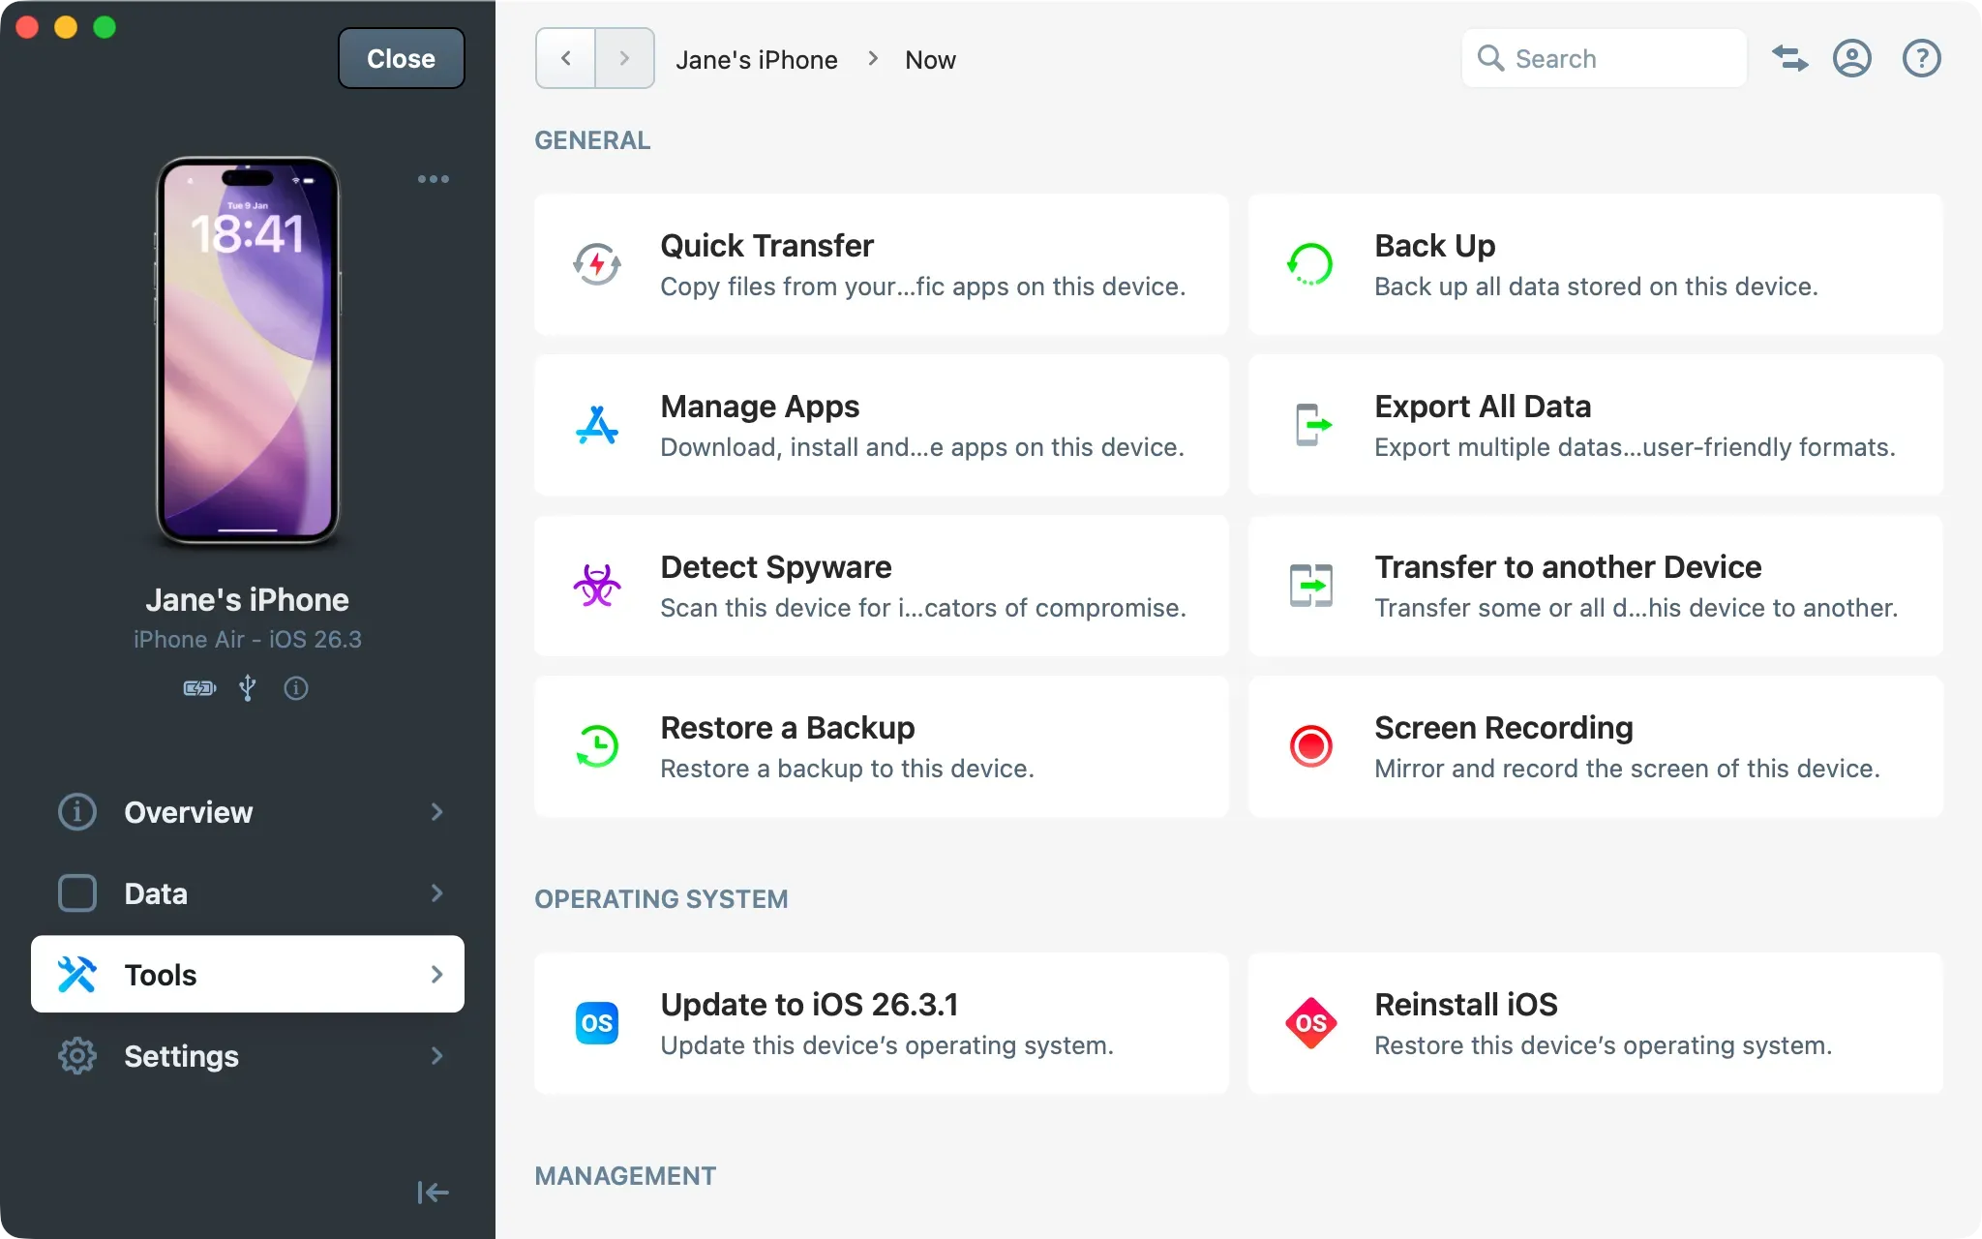Open the device options ellipsis menu

coord(433,178)
